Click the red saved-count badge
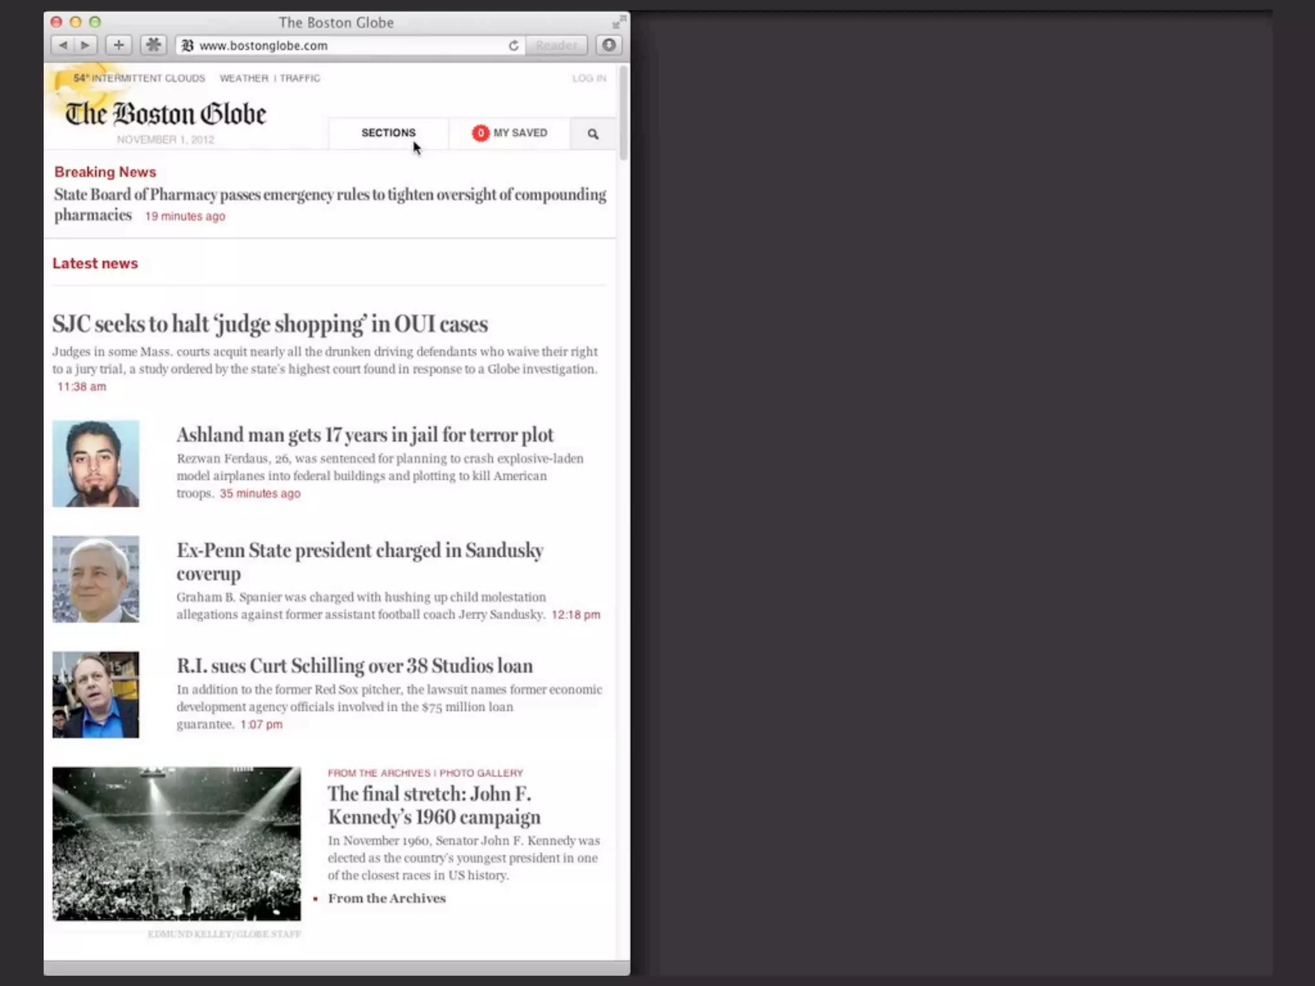 [x=480, y=133]
